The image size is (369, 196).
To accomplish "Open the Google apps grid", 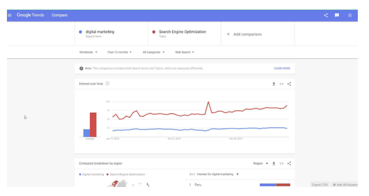I will coord(350,15).
